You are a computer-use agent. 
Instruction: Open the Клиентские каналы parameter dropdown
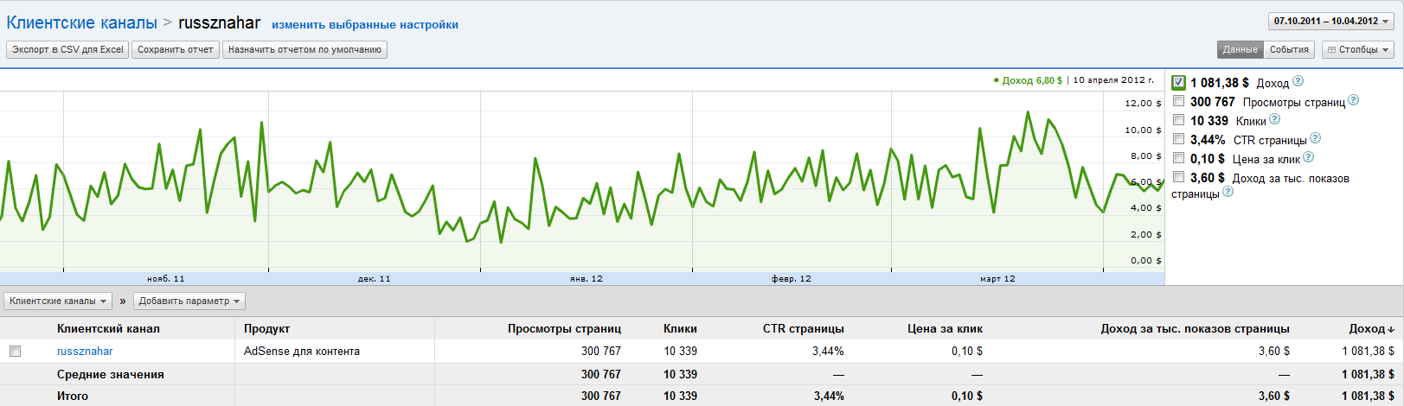click(x=58, y=301)
